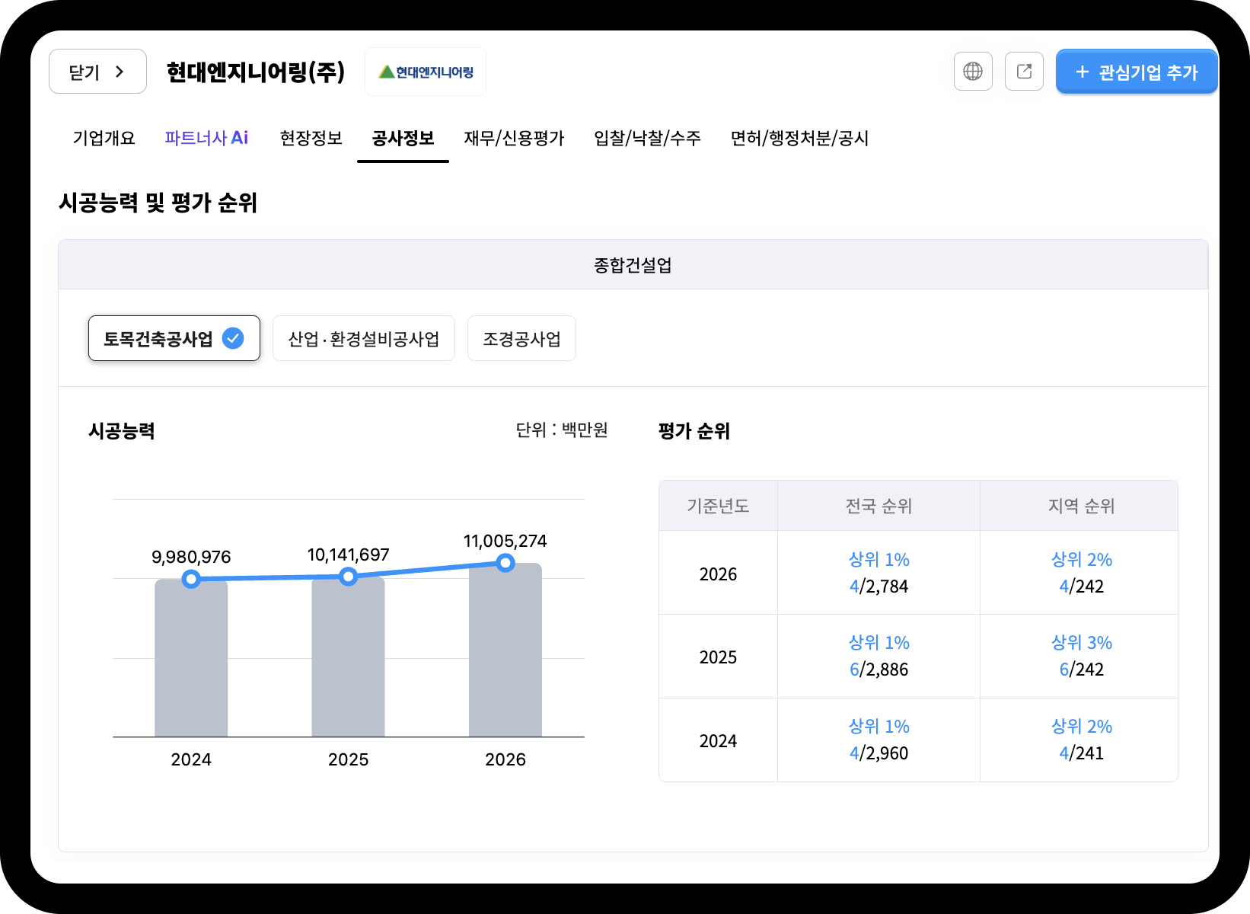Viewport: 1250px width, 914px height.
Task: Click the 2024 row year cell
Action: [718, 740]
